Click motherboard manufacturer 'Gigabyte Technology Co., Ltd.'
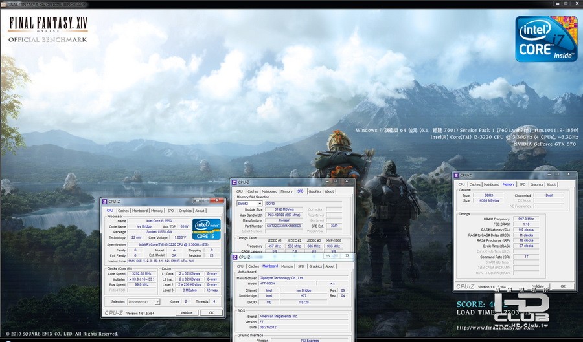Image resolution: width=583 pixels, height=342 pixels. (303, 278)
